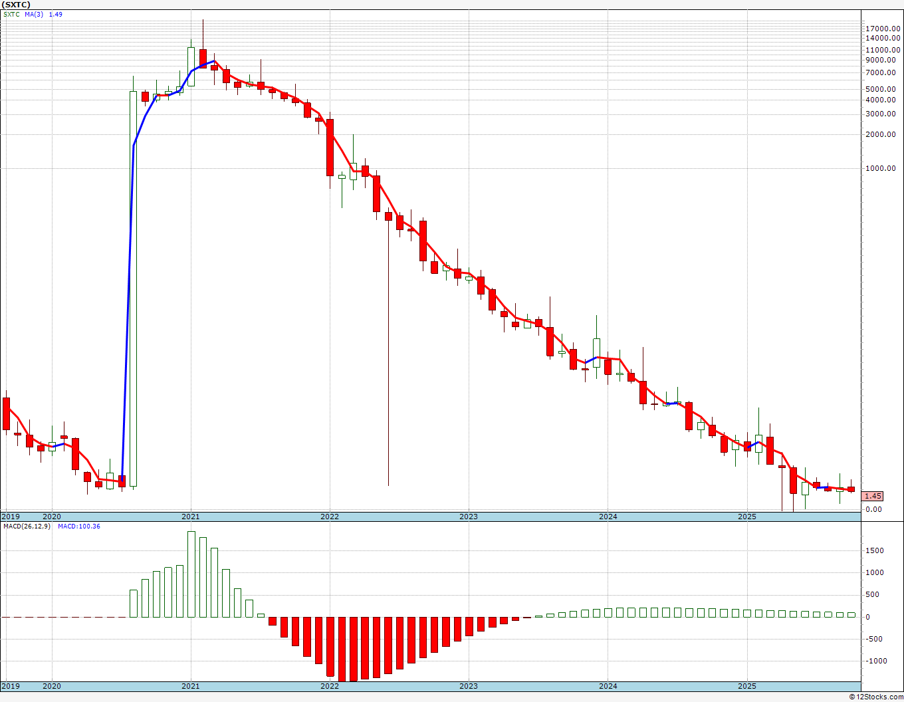Select the MA(3) indicator legend label
Screen dimensions: 904x702
pos(34,14)
